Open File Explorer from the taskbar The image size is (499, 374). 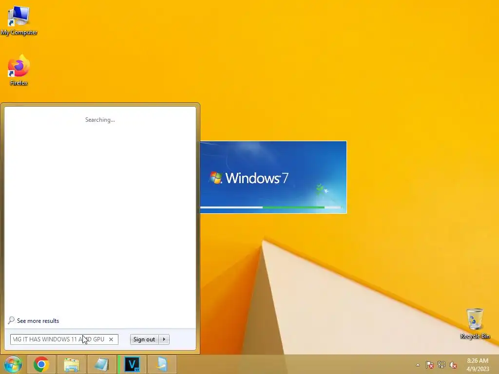pyautogui.click(x=72, y=364)
